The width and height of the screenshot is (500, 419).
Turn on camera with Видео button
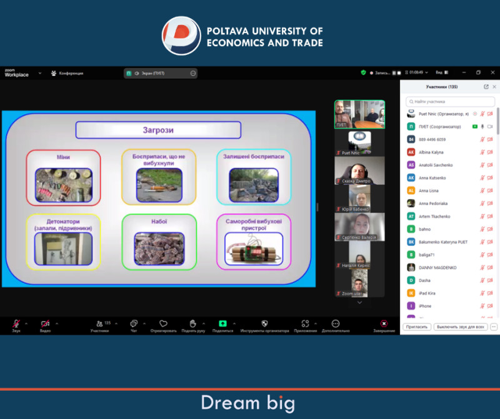[45, 323]
